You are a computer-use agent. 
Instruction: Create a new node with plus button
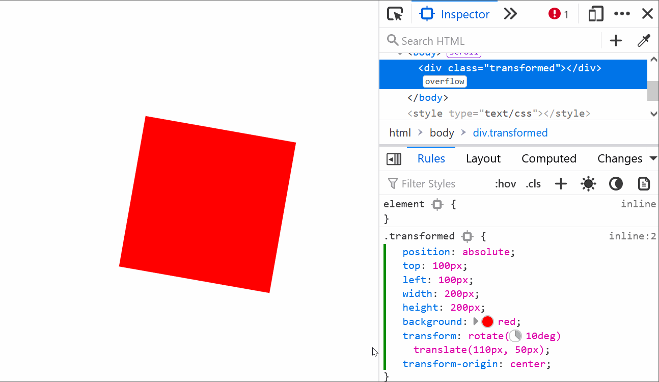tap(616, 41)
